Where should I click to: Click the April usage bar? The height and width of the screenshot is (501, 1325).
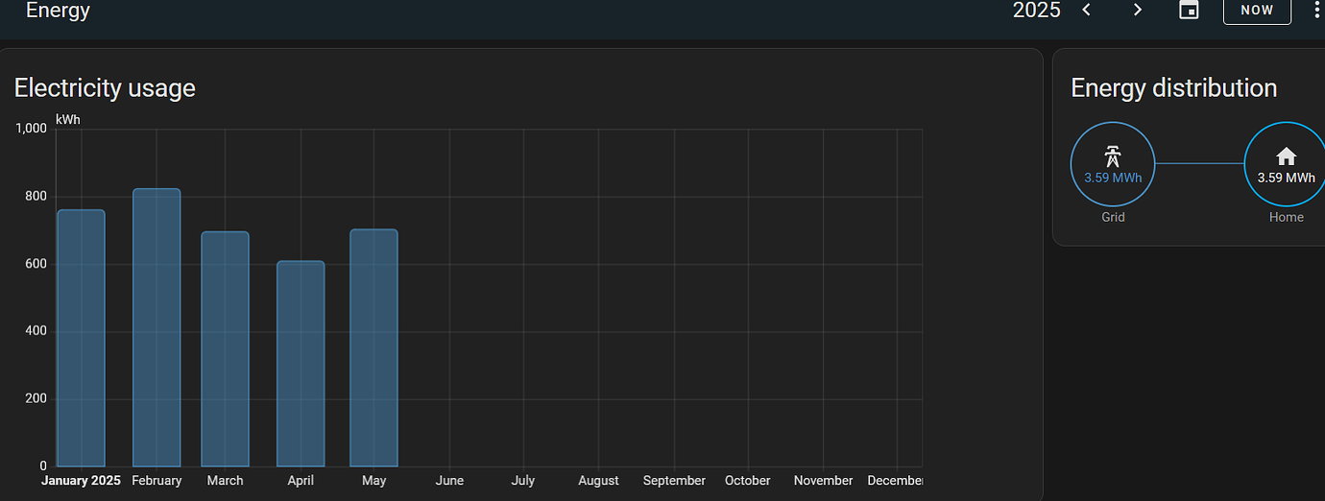[301, 364]
